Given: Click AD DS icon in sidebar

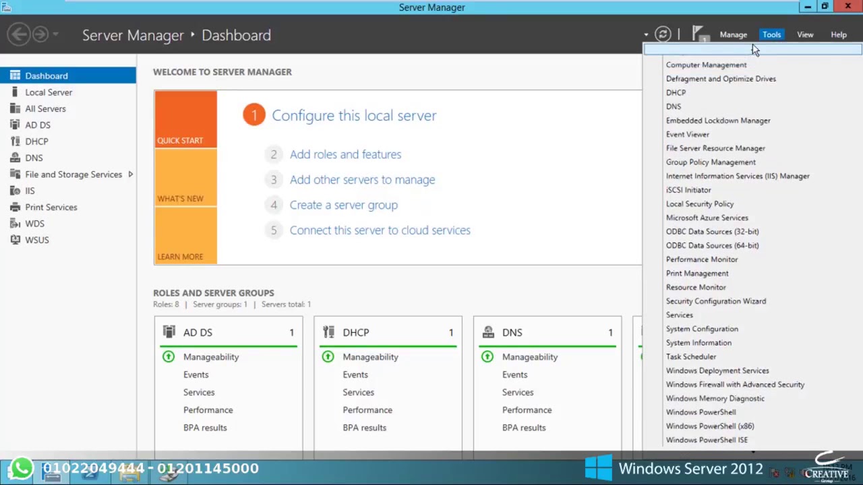Looking at the screenshot, I should click(x=15, y=125).
